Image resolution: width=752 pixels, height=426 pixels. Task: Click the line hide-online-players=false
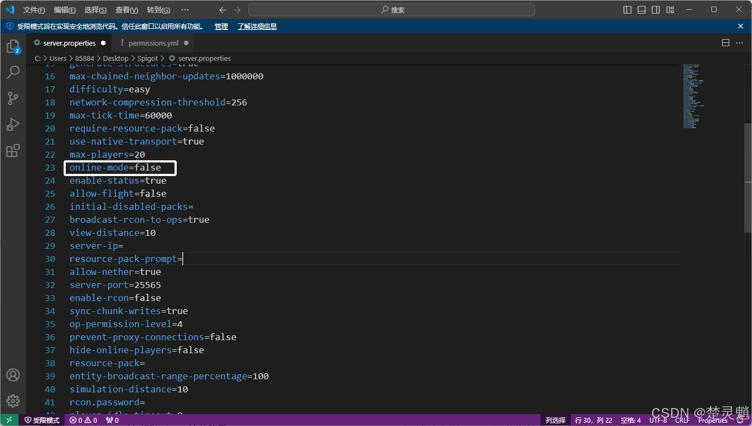tap(137, 350)
